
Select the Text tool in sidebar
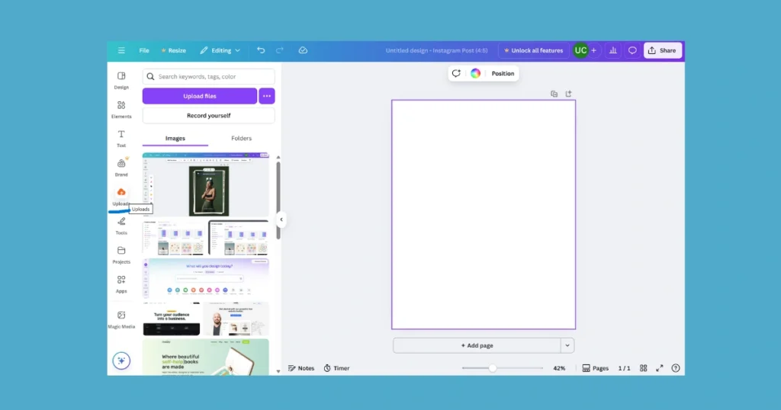121,138
